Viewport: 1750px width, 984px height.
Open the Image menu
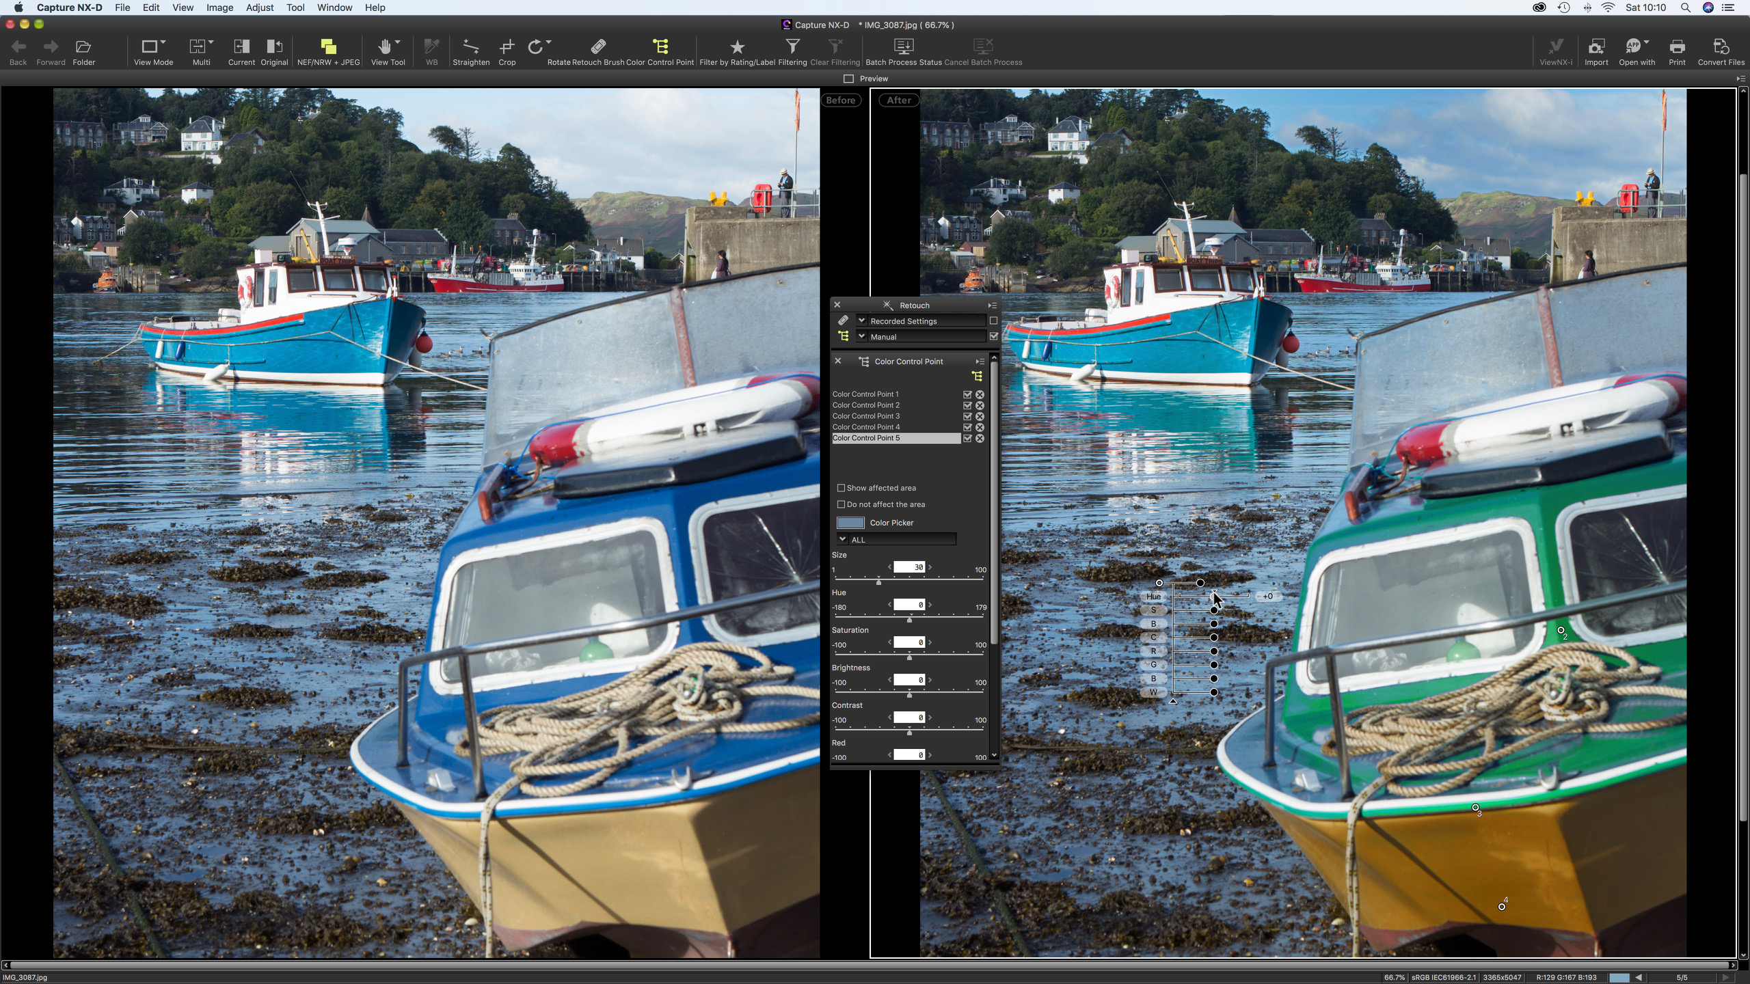tap(219, 8)
